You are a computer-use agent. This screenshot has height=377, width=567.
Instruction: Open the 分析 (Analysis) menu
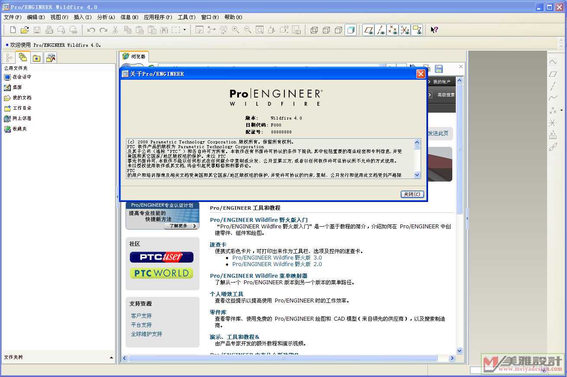106,17
